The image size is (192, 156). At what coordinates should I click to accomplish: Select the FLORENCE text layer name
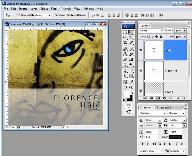coord(171,71)
